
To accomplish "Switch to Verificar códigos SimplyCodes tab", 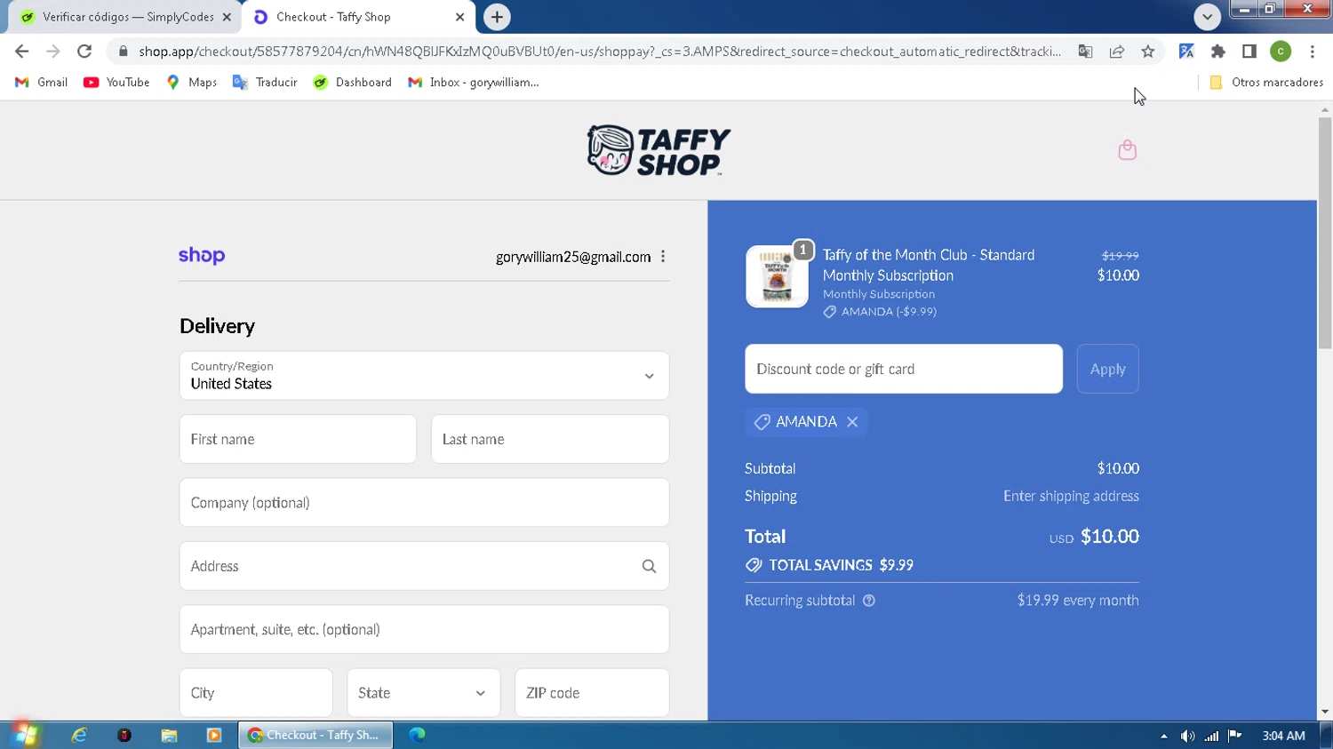I will 124,17.
